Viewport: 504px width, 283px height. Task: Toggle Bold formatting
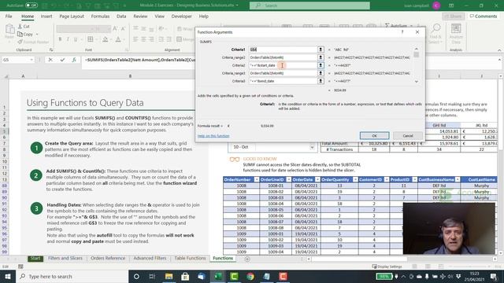[x=60, y=39]
